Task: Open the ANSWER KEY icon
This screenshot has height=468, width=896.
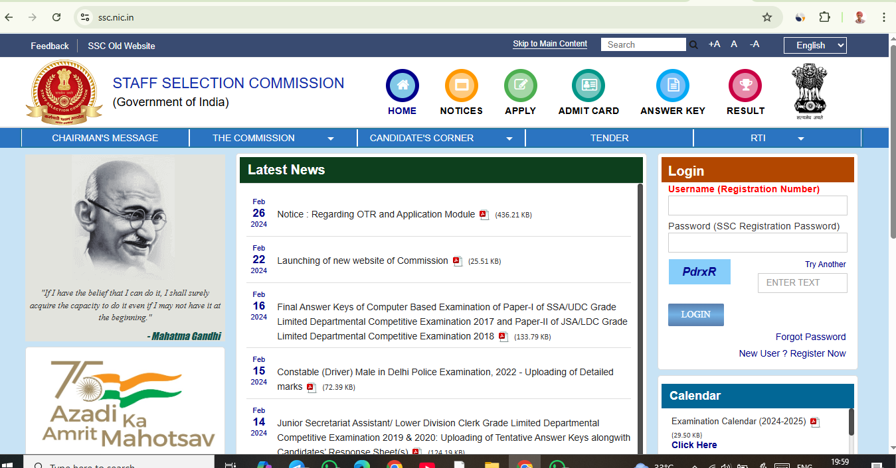Action: pos(673,86)
